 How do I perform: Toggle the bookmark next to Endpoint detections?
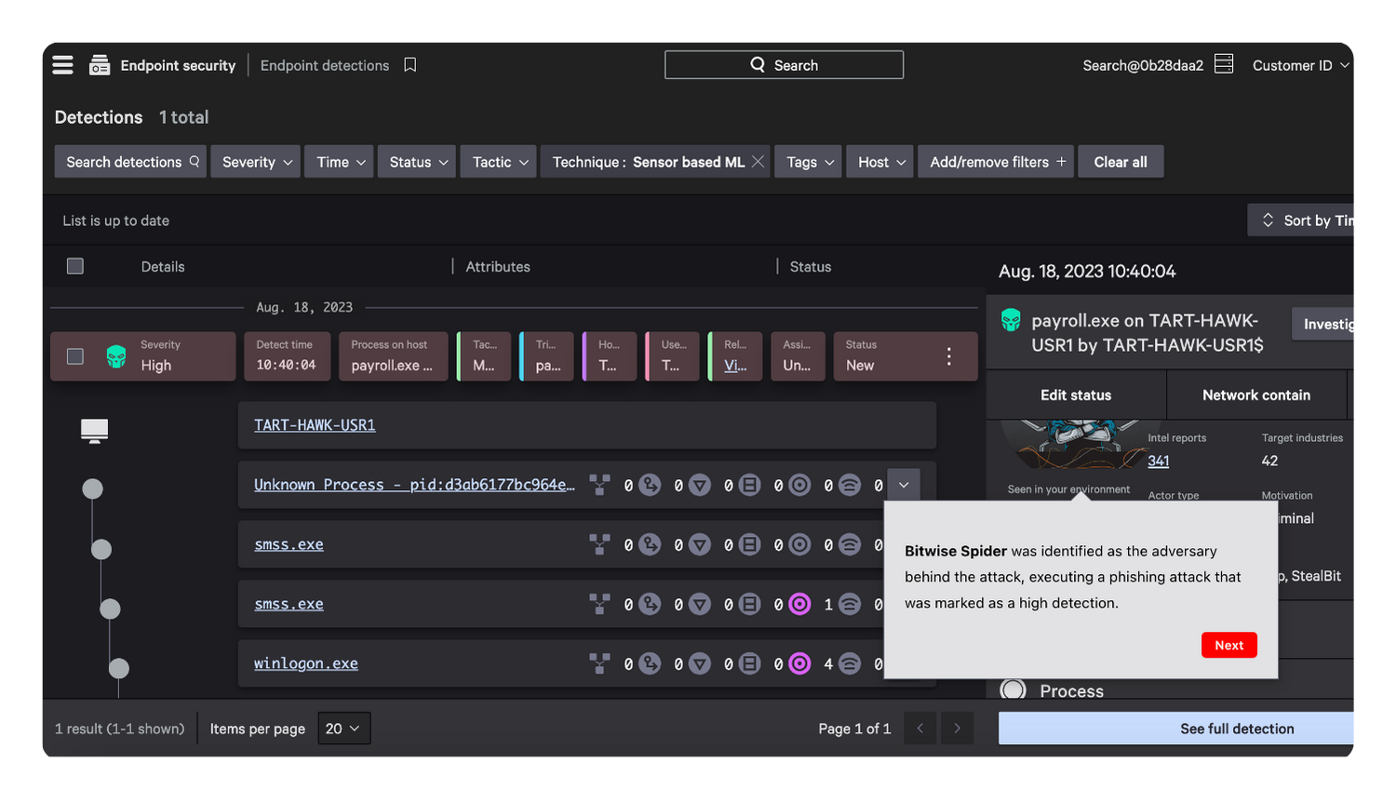pyautogui.click(x=409, y=65)
